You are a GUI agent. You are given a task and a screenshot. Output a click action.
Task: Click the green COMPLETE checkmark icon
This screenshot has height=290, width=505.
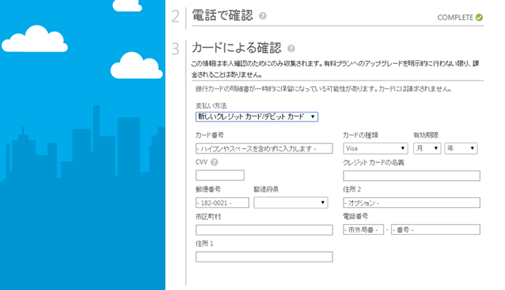tap(479, 17)
